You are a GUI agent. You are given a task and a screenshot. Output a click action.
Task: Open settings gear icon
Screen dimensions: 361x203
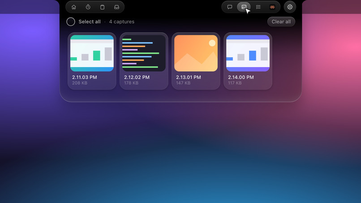tap(290, 7)
